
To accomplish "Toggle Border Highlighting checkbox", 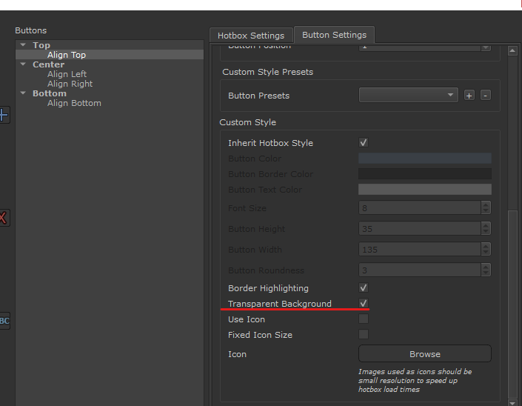I will pos(364,288).
